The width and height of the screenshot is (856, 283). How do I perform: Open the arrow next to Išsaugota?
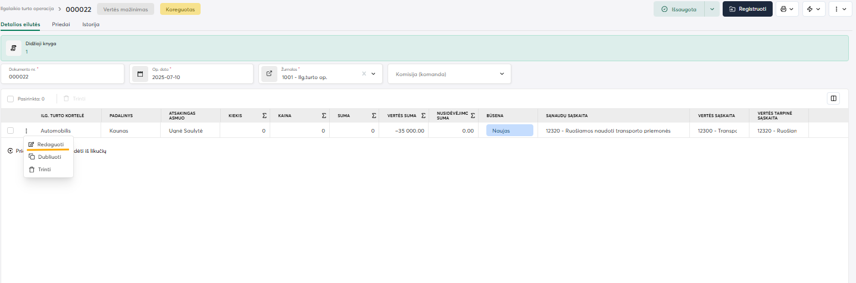coord(712,9)
